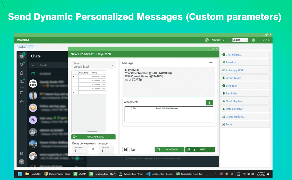Viewport: 292px width, 180px height.
Task: Open the Archived chats icon
Action: pos(33,74)
